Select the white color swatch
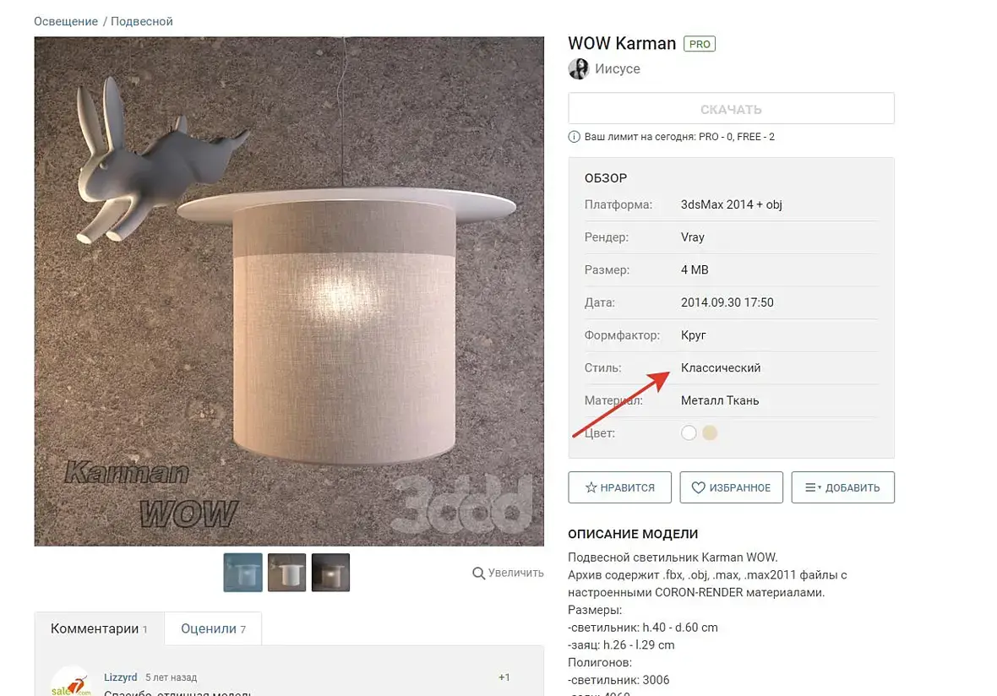The image size is (997, 696). click(689, 432)
